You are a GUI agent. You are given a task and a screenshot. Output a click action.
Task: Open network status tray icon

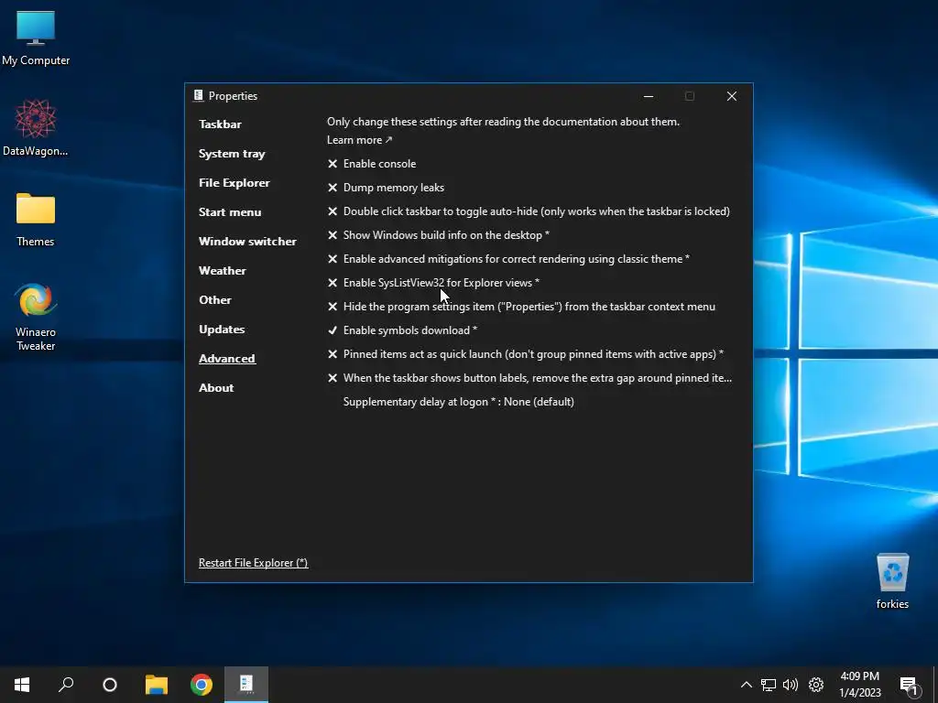769,685
